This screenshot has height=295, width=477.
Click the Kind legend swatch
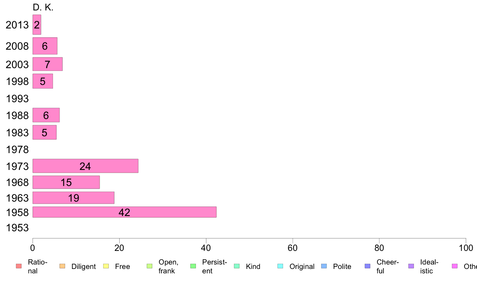click(236, 266)
